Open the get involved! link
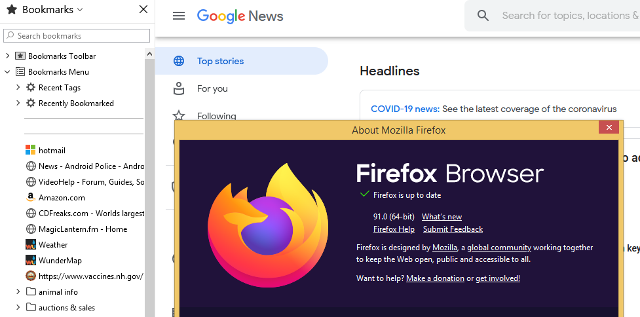Viewport: 640px width, 317px height. (x=498, y=278)
